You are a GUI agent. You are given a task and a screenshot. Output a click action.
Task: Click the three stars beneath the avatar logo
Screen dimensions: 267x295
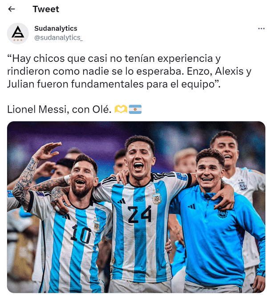pyautogui.click(x=18, y=40)
